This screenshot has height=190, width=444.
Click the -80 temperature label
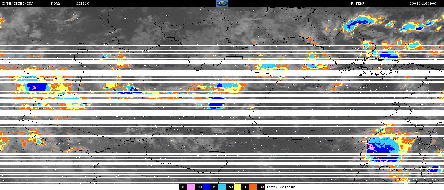pyautogui.click(x=183, y=187)
